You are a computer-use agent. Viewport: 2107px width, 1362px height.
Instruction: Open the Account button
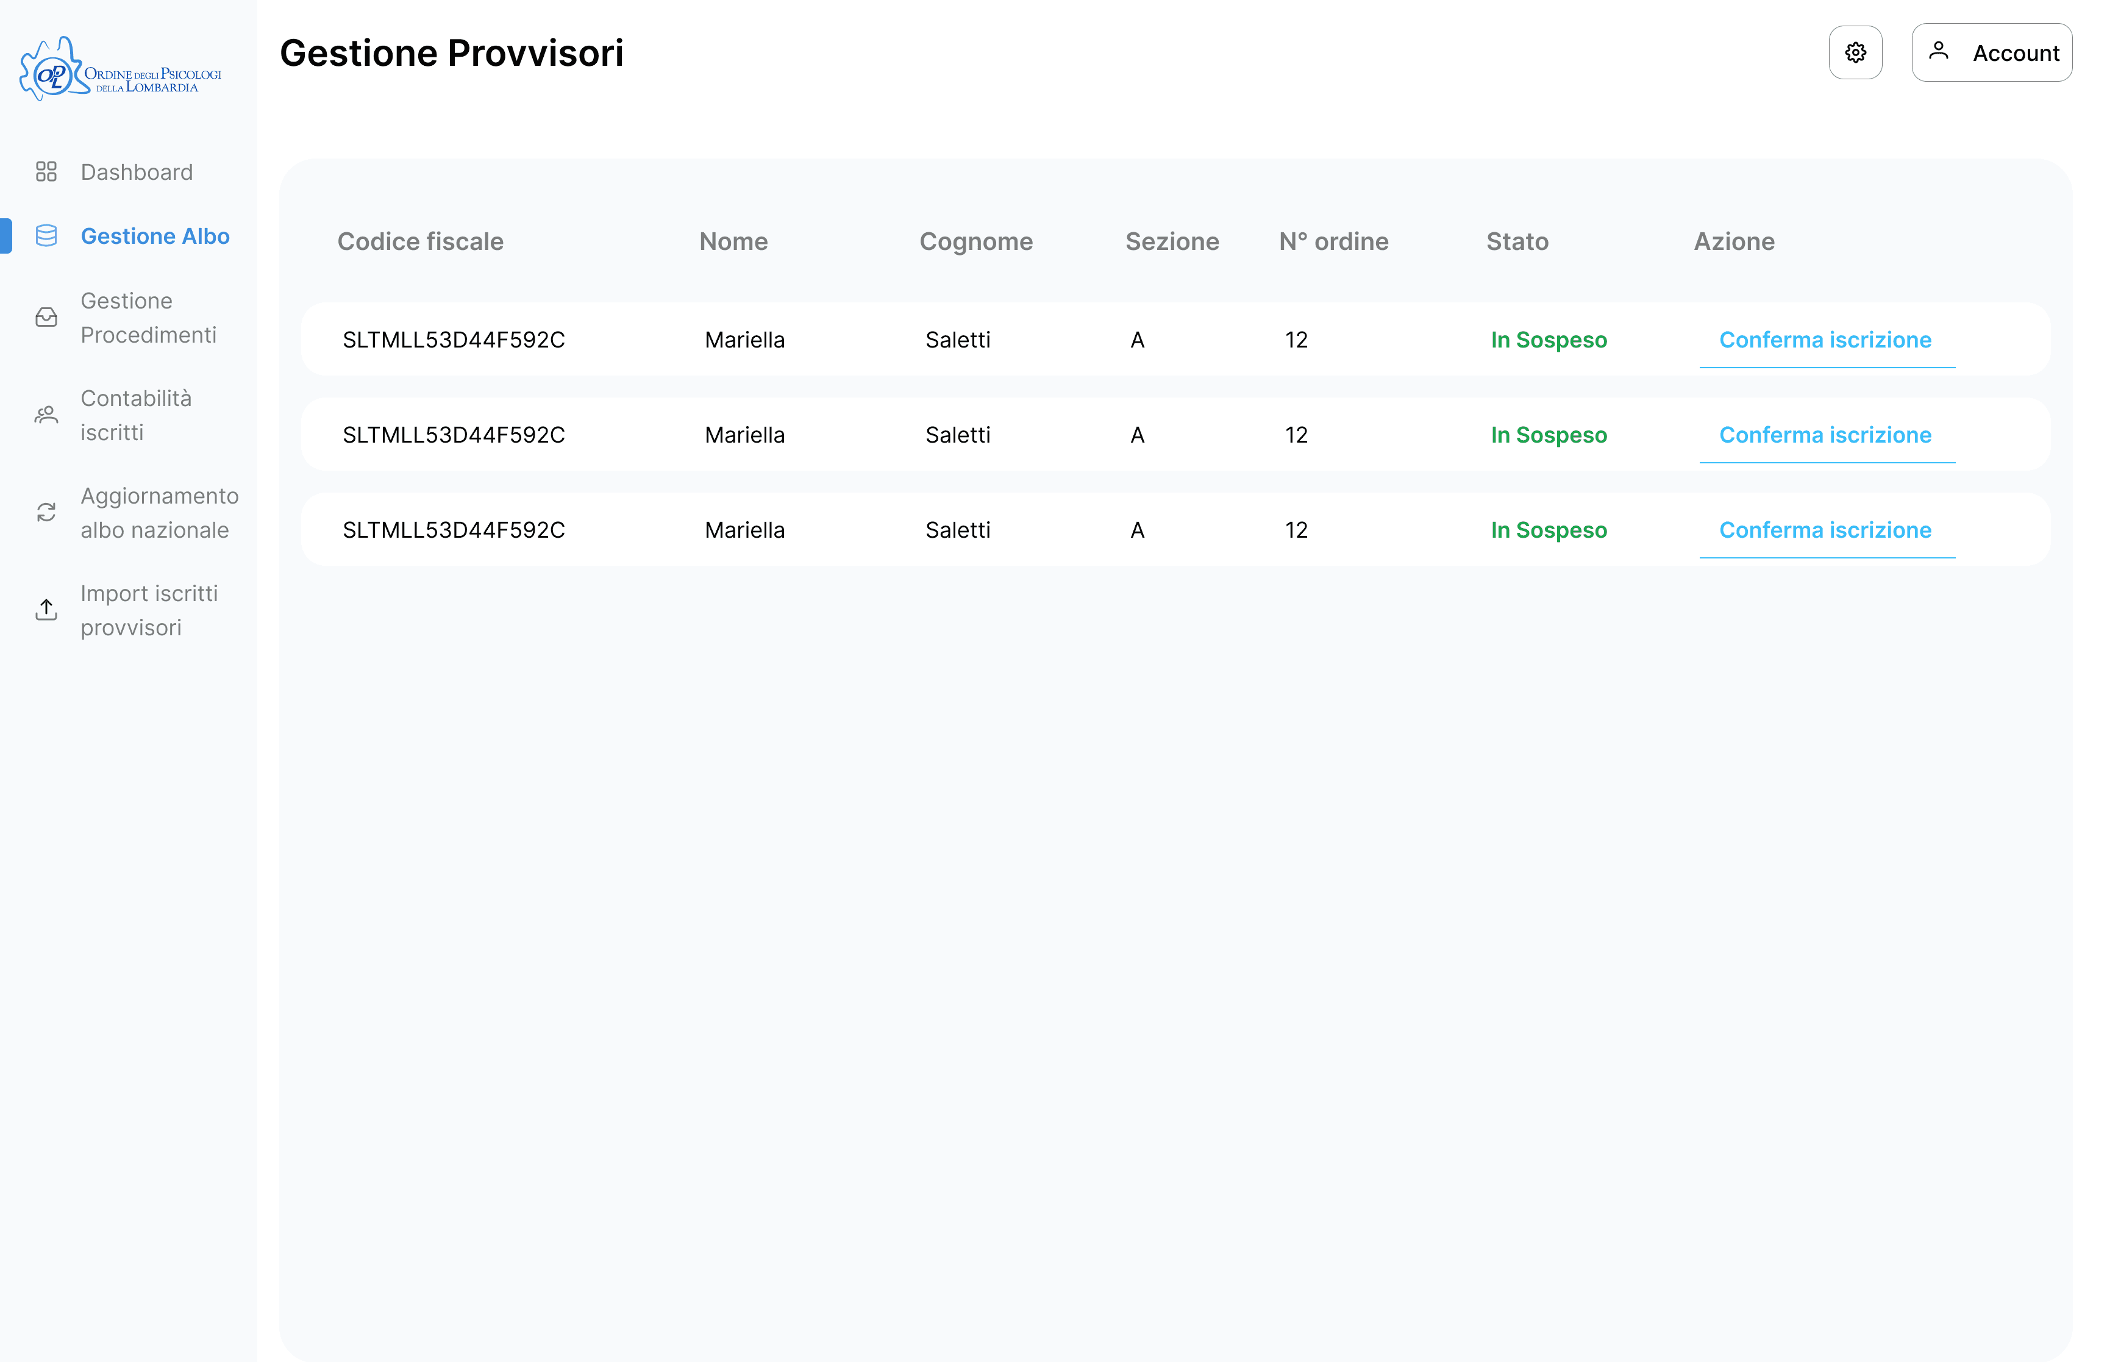(1991, 52)
